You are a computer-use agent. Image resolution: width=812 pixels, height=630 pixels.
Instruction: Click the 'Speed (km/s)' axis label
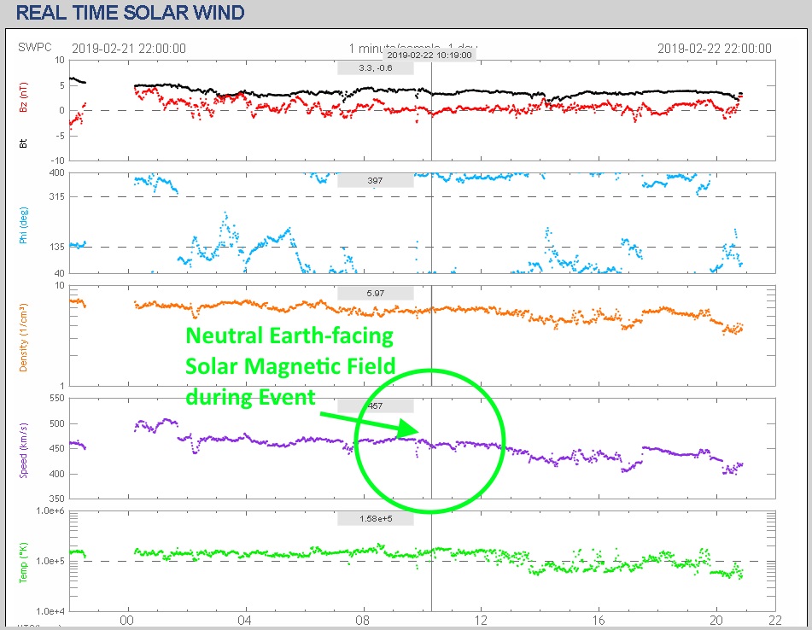(23, 451)
